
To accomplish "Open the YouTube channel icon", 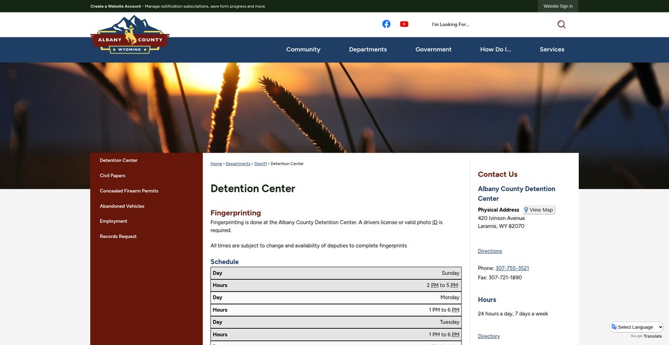I will (x=404, y=24).
